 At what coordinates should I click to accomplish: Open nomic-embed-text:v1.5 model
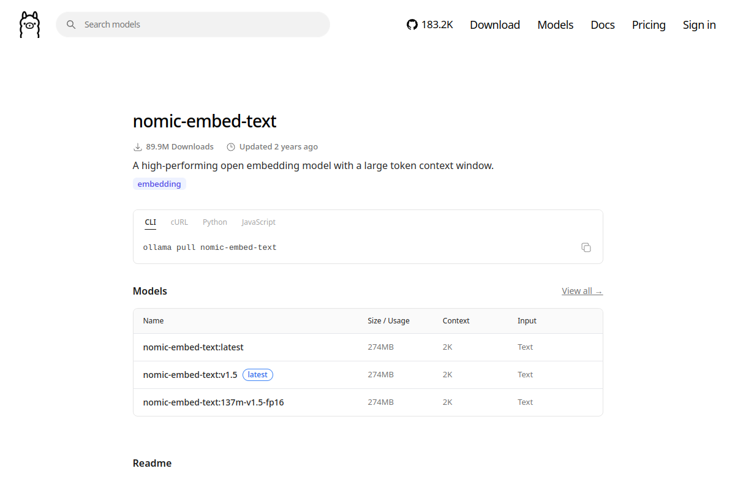pyautogui.click(x=190, y=375)
